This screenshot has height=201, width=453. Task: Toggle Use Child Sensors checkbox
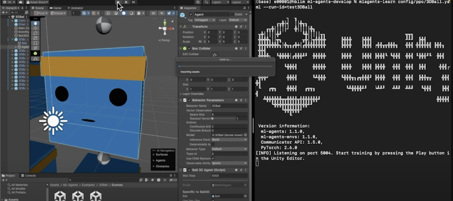pos(213,158)
